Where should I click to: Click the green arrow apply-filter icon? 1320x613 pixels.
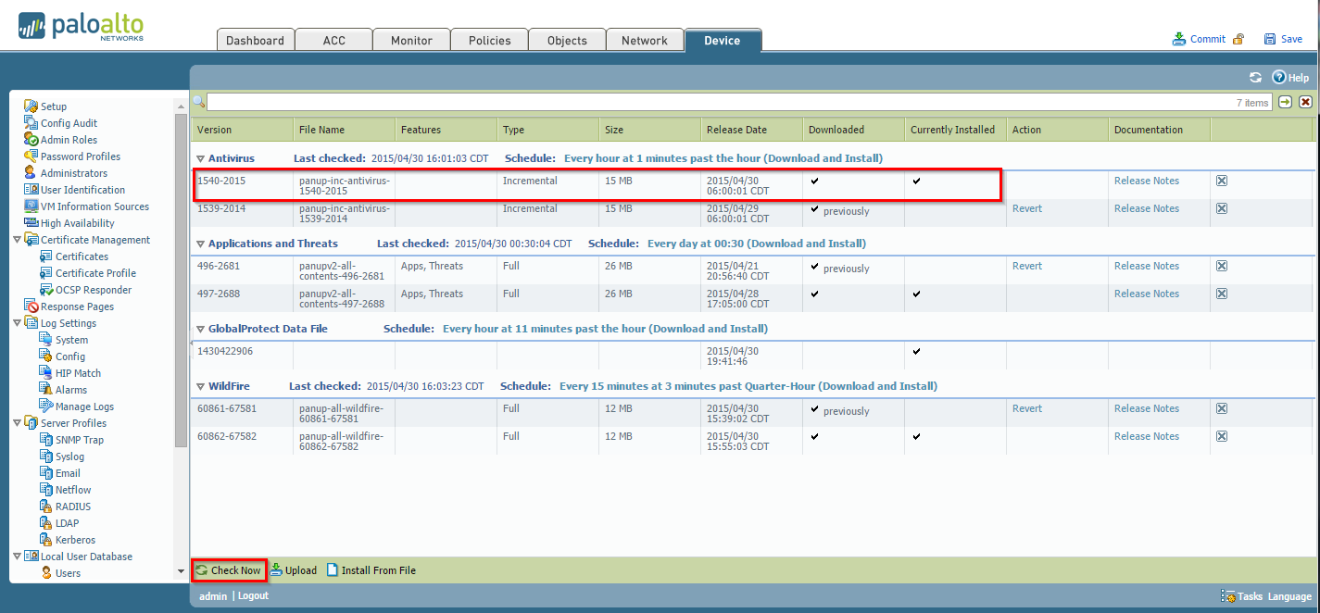[x=1286, y=102]
